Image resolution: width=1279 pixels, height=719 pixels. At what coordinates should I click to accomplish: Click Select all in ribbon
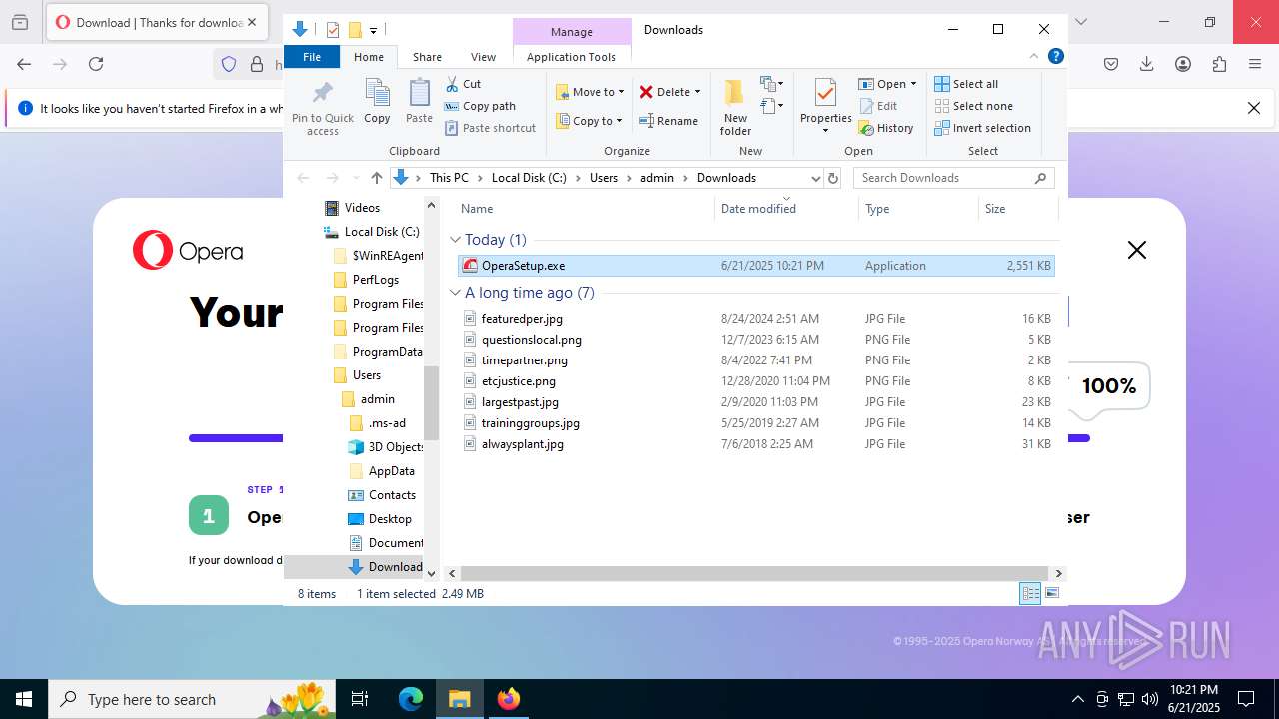[966, 84]
